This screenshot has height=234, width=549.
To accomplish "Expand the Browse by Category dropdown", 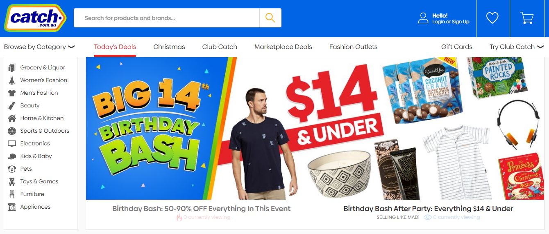I will tap(39, 47).
